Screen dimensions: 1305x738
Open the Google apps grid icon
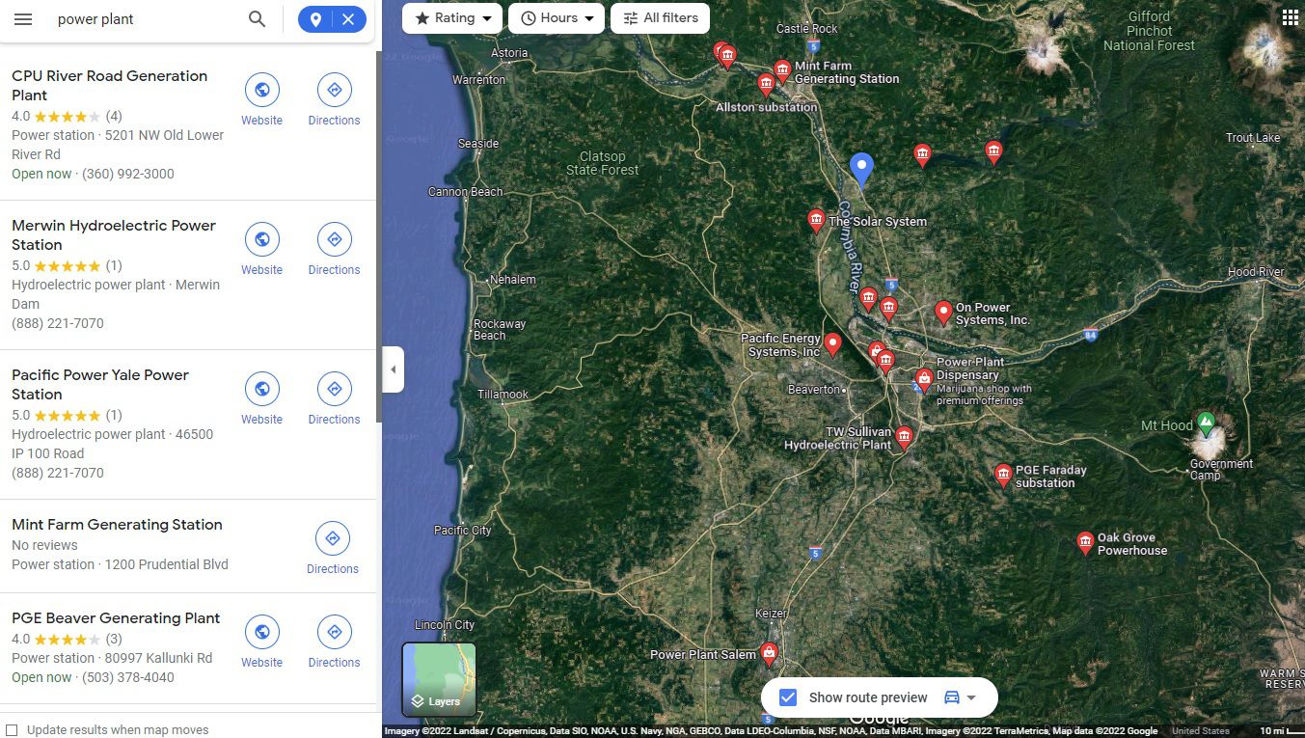pos(1291,16)
